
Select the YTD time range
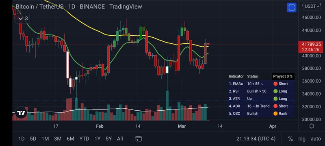click(84, 139)
